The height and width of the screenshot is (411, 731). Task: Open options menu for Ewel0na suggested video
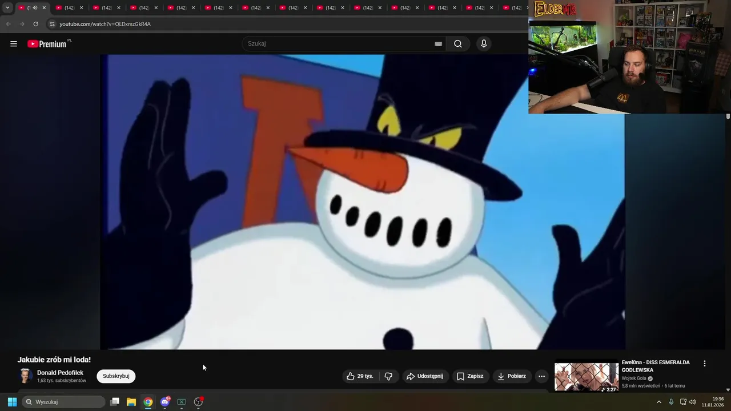tap(704, 364)
